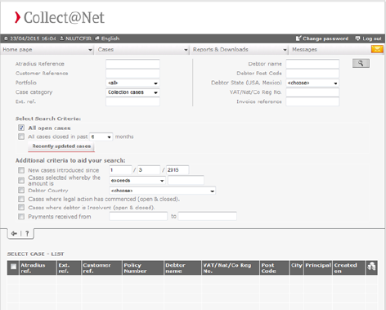Tick the Debtor Country checkbox
The image size is (386, 310).
[x=21, y=190]
